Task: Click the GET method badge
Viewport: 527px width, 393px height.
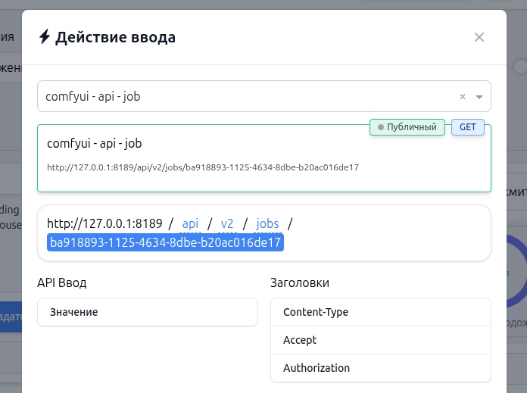Action: (x=467, y=127)
